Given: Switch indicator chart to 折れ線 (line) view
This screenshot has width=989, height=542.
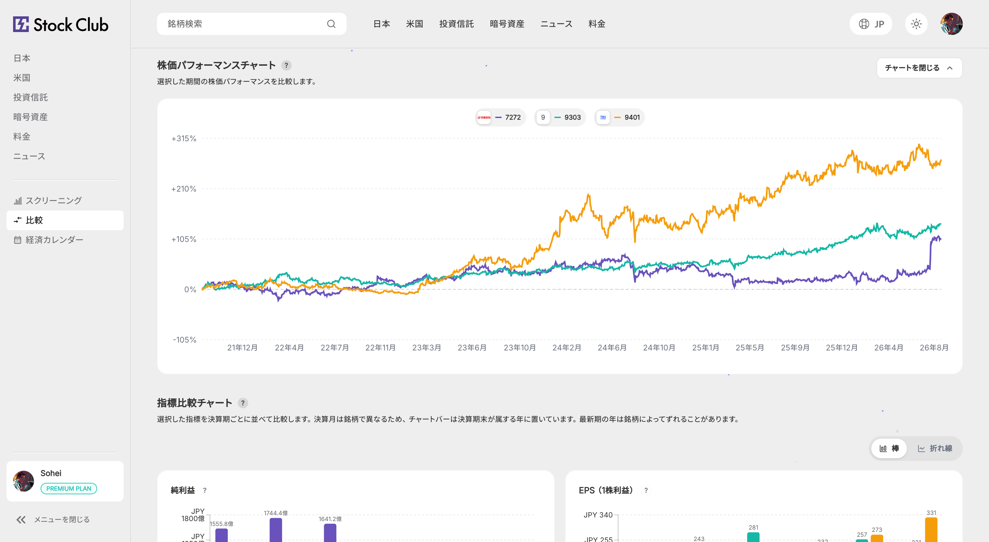Looking at the screenshot, I should [x=935, y=448].
